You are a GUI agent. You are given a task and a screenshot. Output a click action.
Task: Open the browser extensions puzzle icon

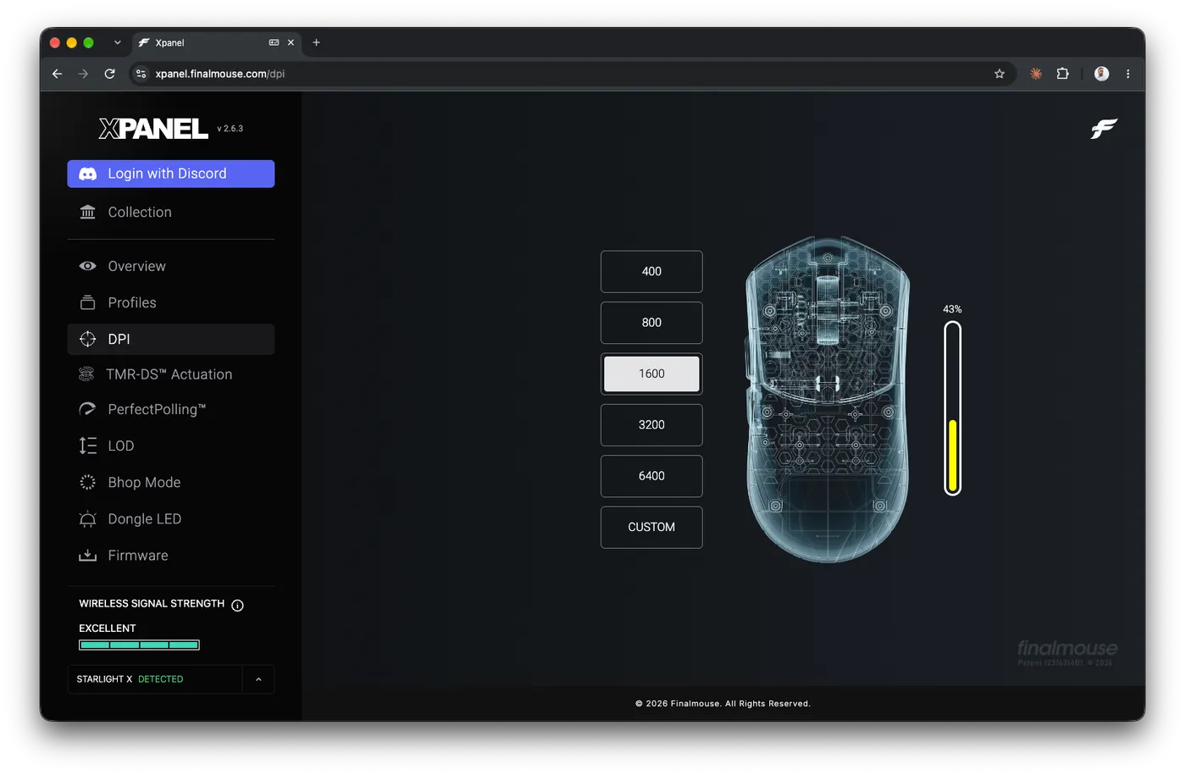(1062, 74)
